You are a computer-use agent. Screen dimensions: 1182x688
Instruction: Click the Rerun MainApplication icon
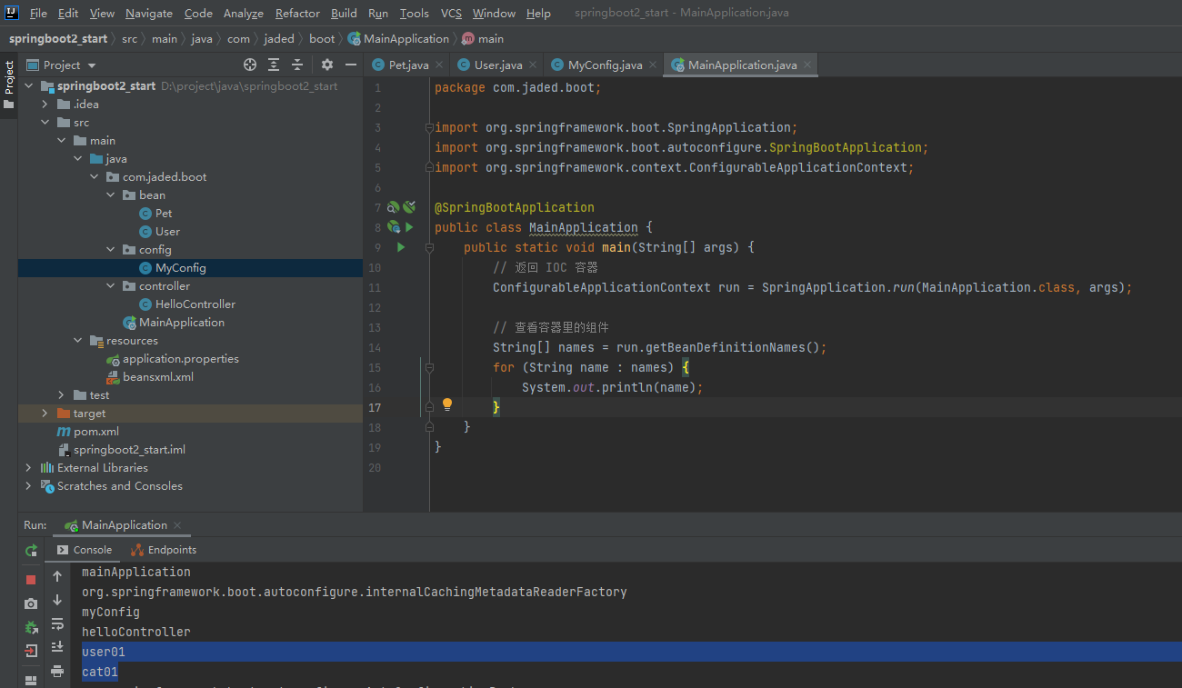click(31, 550)
